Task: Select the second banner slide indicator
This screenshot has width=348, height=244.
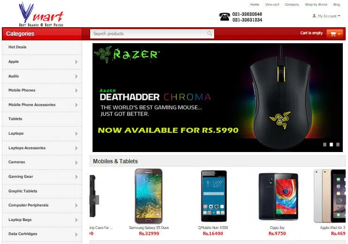Action: pos(331,145)
